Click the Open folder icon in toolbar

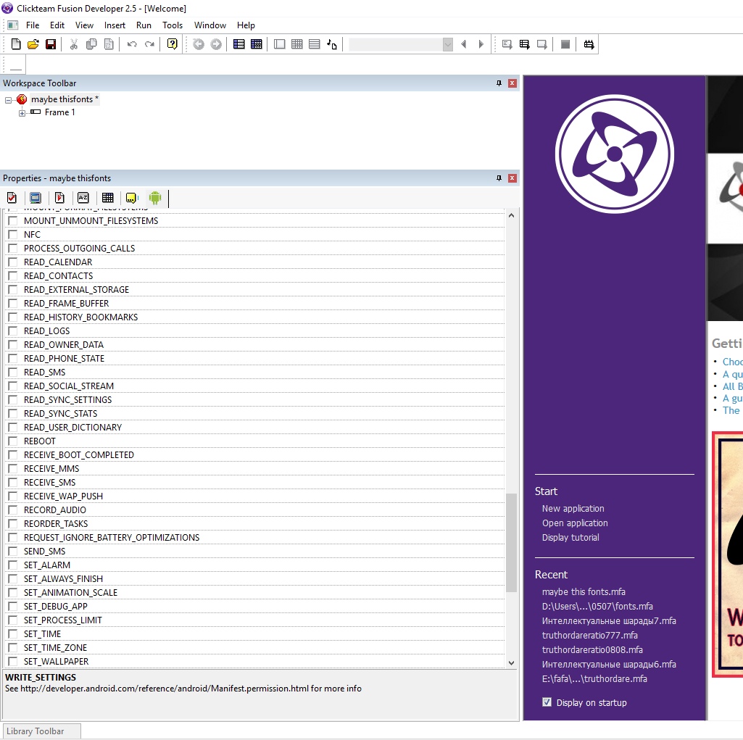33,44
